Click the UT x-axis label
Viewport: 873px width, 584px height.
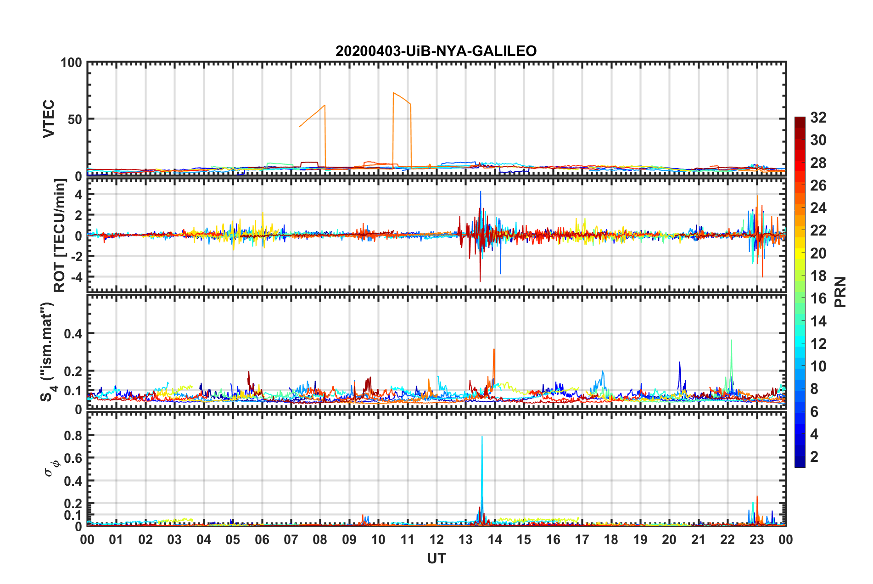(436, 558)
